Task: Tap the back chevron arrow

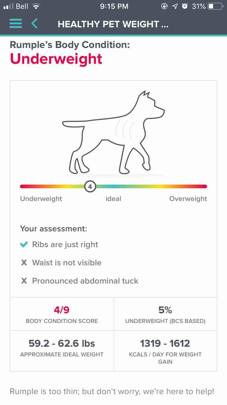Action: click(34, 24)
